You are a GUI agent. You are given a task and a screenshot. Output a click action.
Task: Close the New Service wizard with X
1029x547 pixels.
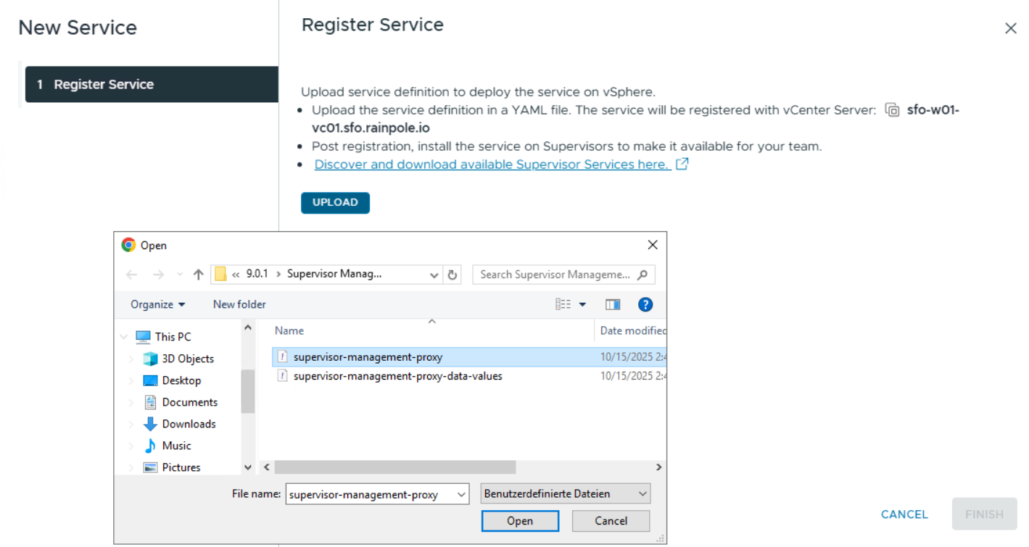coord(1010,28)
